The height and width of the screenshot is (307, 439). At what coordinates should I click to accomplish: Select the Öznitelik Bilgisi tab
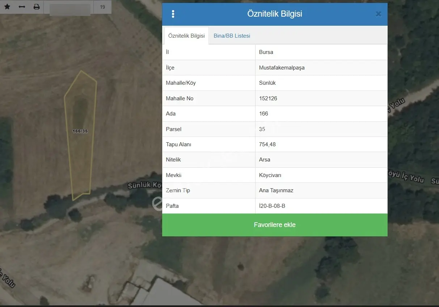pos(186,36)
